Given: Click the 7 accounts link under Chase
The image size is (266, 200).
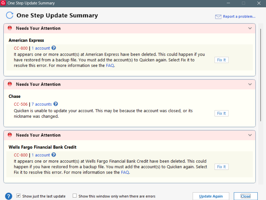Looking at the screenshot, I should (x=42, y=104).
